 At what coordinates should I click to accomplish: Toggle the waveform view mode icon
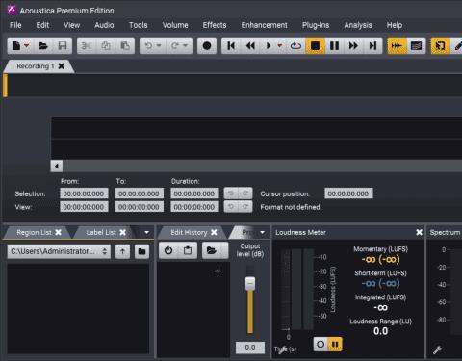coord(397,46)
